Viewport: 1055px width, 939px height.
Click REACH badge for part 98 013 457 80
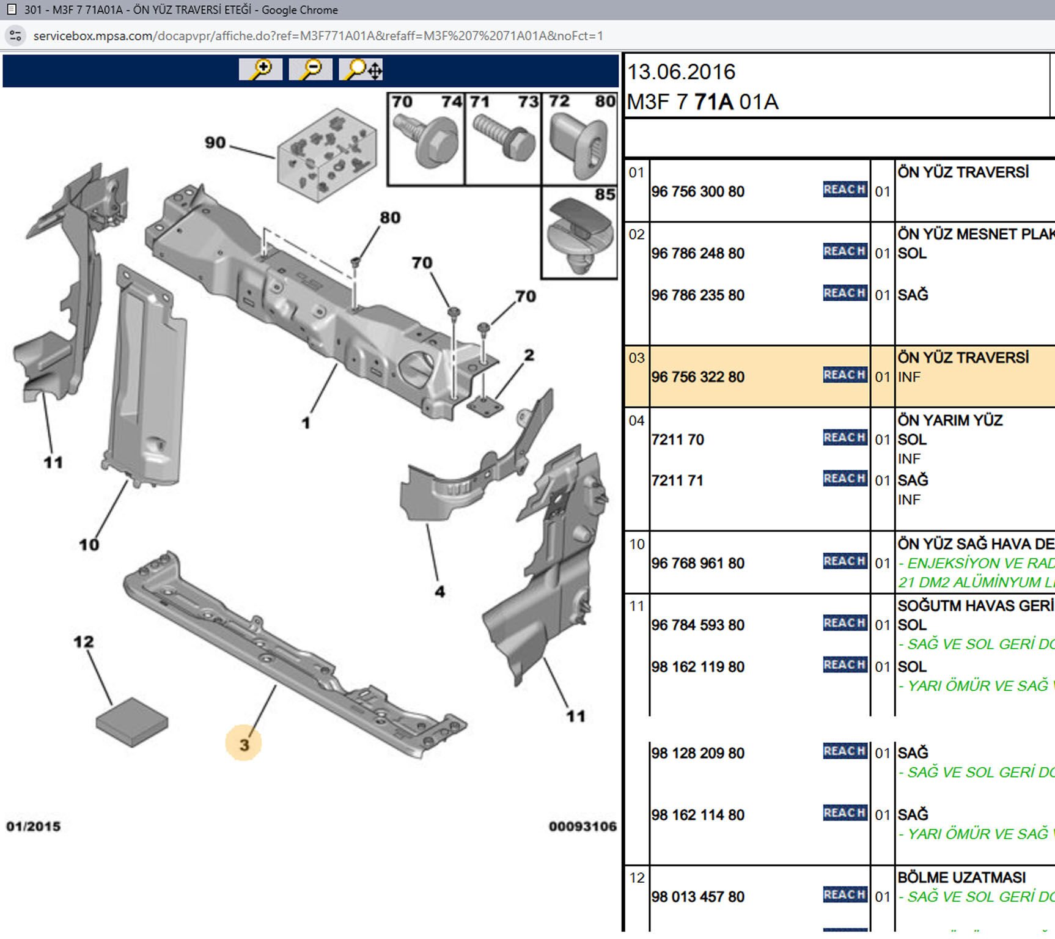tap(844, 894)
